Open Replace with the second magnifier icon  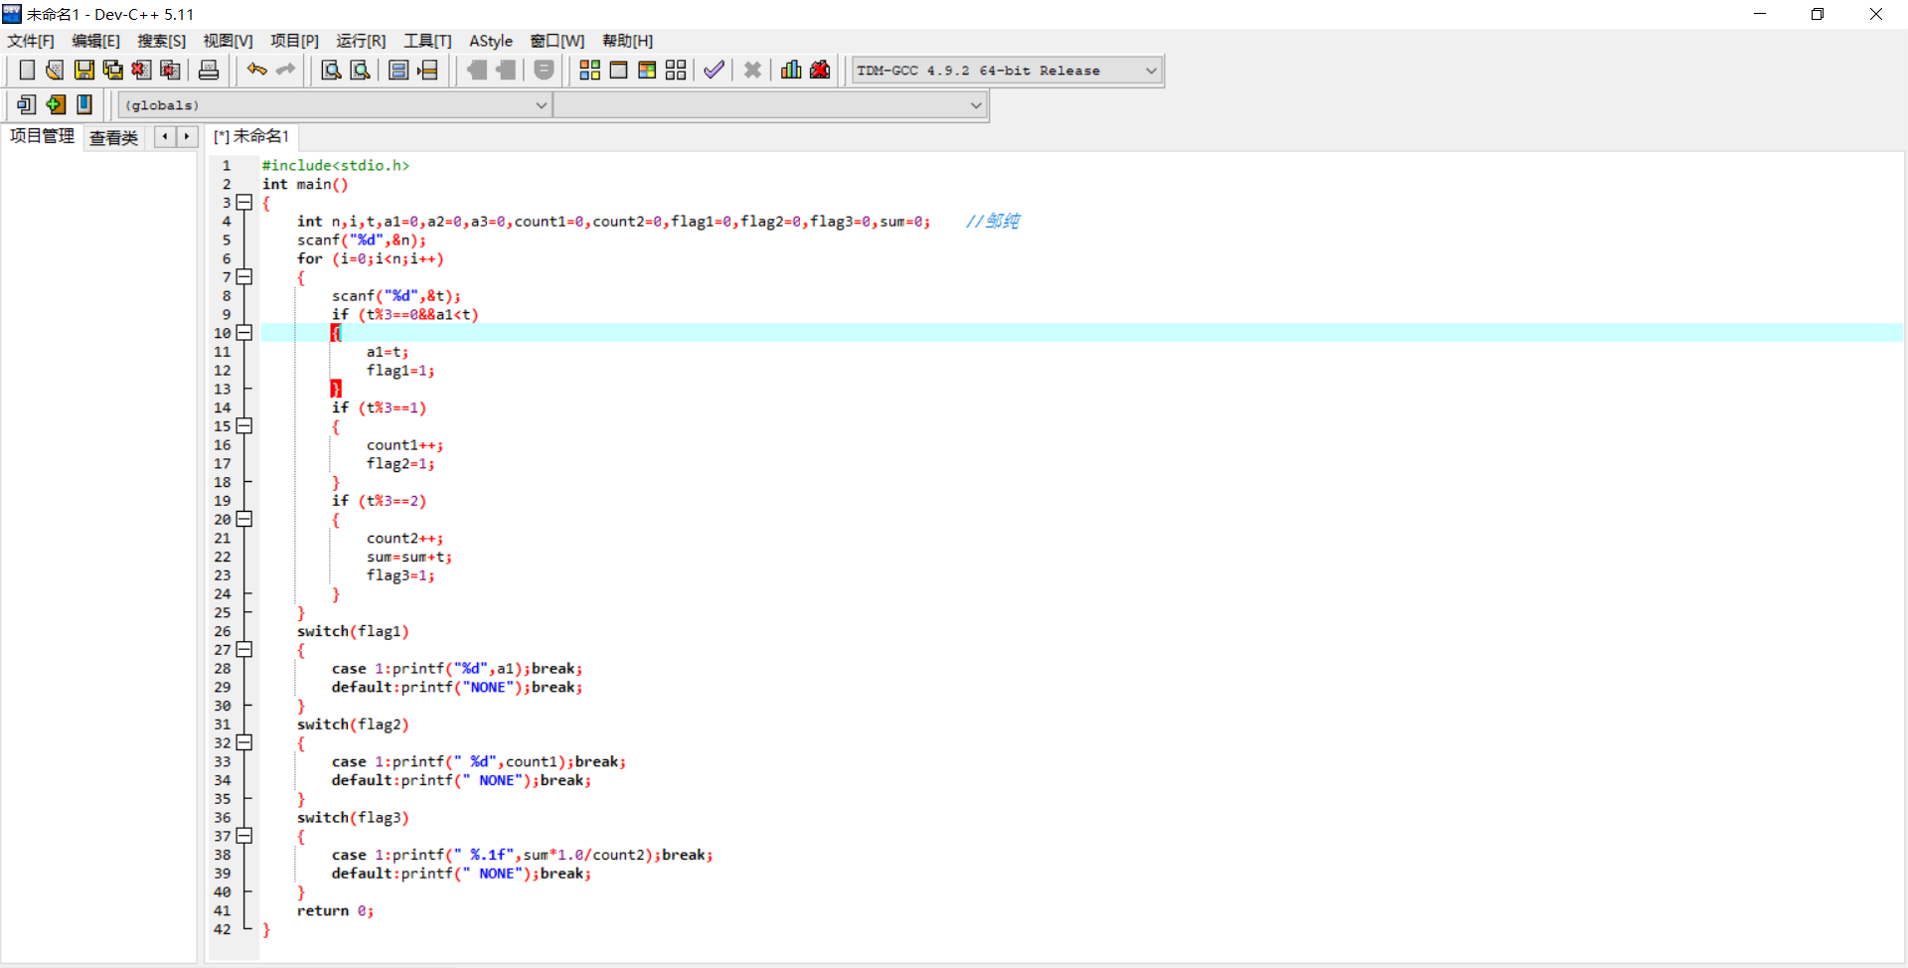(x=361, y=70)
